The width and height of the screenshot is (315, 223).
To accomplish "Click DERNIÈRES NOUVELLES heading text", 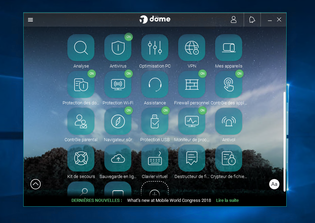I will pyautogui.click(x=97, y=200).
